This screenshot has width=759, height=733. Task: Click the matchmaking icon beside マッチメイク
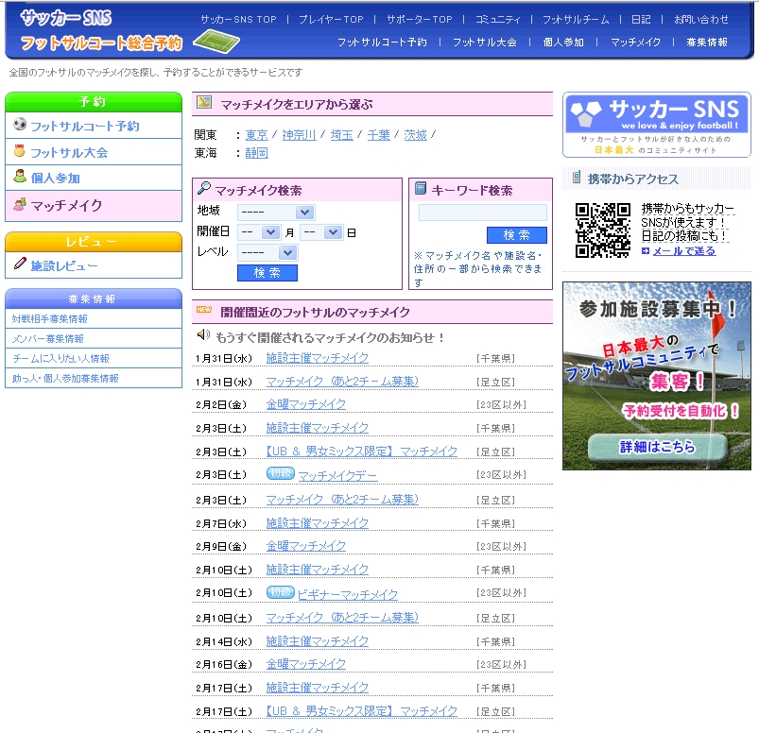[20, 204]
